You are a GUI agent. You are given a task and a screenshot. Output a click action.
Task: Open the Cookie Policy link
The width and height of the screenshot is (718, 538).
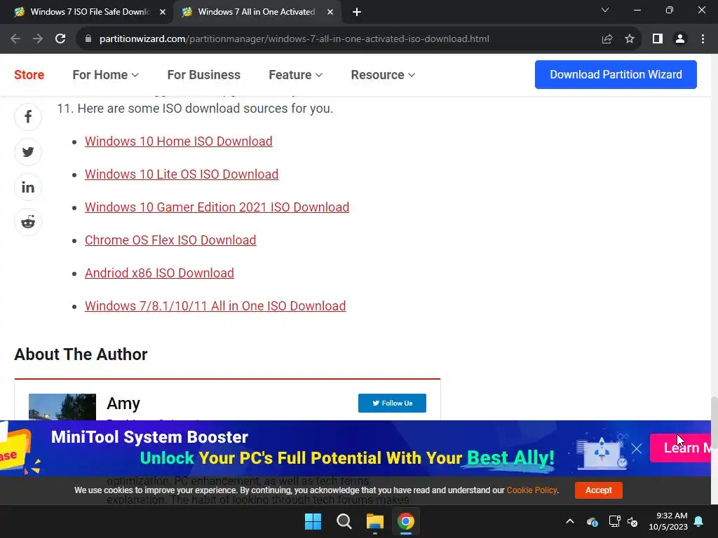tap(532, 490)
